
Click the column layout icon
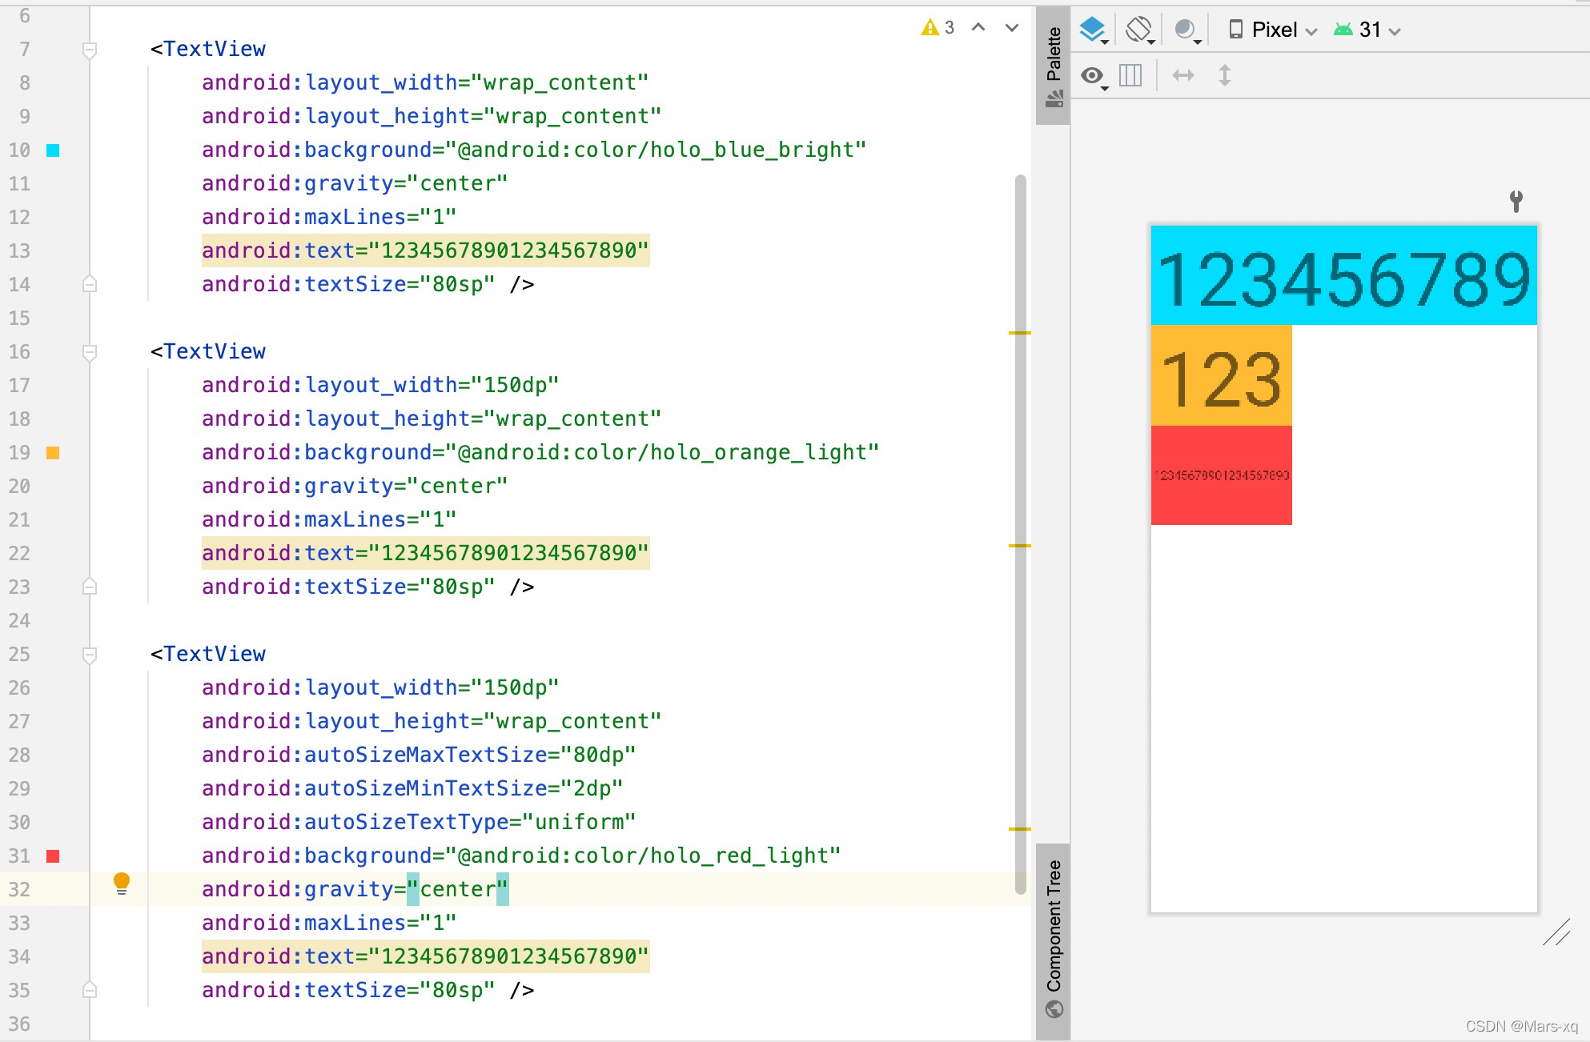(x=1130, y=75)
